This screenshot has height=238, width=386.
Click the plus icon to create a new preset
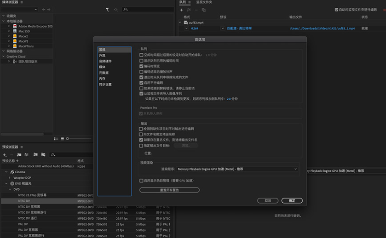pos(5,155)
